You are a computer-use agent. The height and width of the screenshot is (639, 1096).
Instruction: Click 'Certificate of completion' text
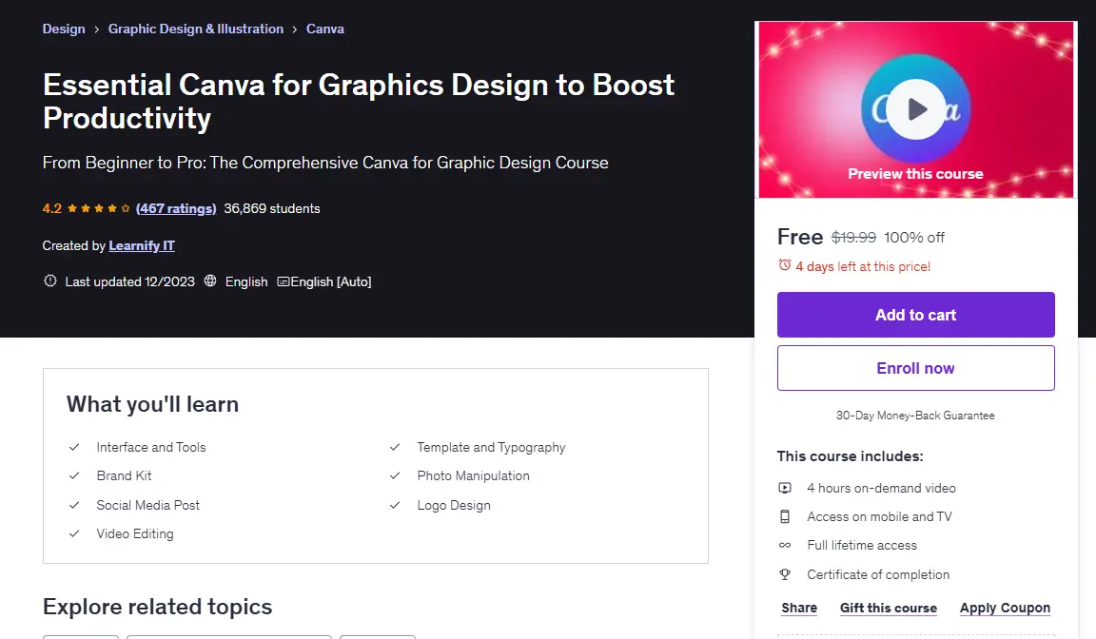878,574
